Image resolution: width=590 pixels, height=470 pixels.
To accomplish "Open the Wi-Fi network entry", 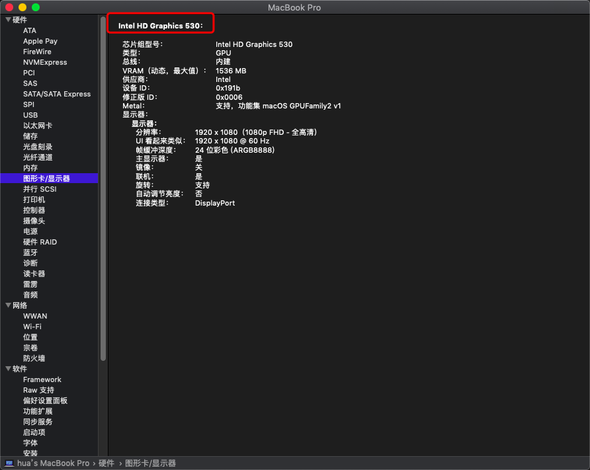I will tap(32, 327).
